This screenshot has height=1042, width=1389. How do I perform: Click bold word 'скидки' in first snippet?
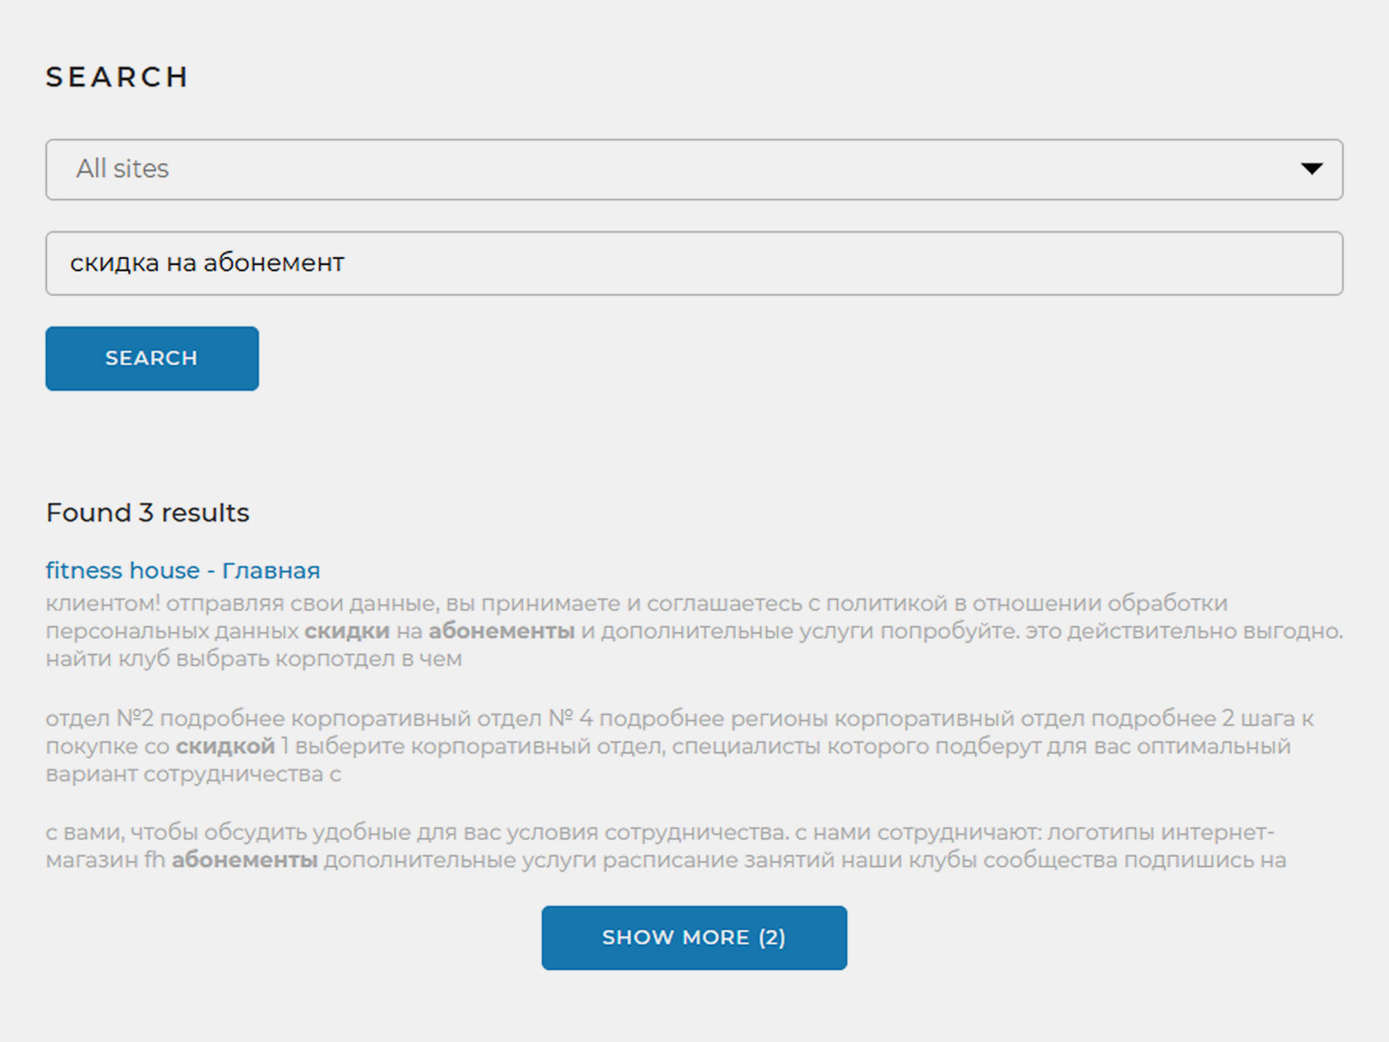tap(347, 631)
